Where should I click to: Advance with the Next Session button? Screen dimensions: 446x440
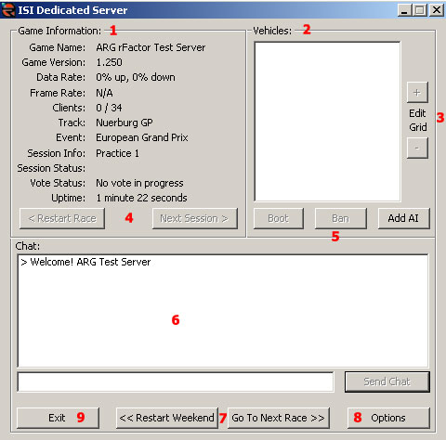tap(195, 218)
